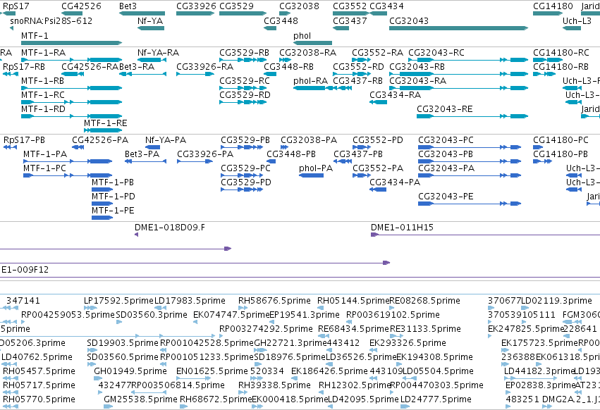Select transcript CG33926-RA
This screenshot has height=410, width=600.
point(204,67)
